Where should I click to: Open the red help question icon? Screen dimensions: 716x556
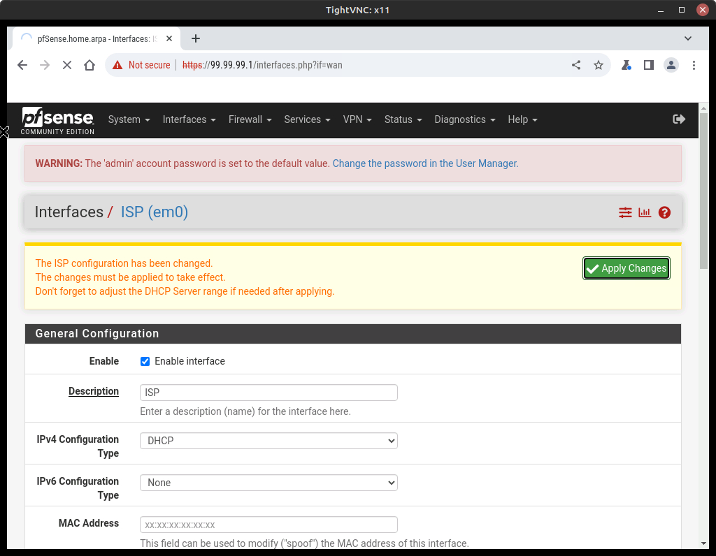(x=664, y=212)
